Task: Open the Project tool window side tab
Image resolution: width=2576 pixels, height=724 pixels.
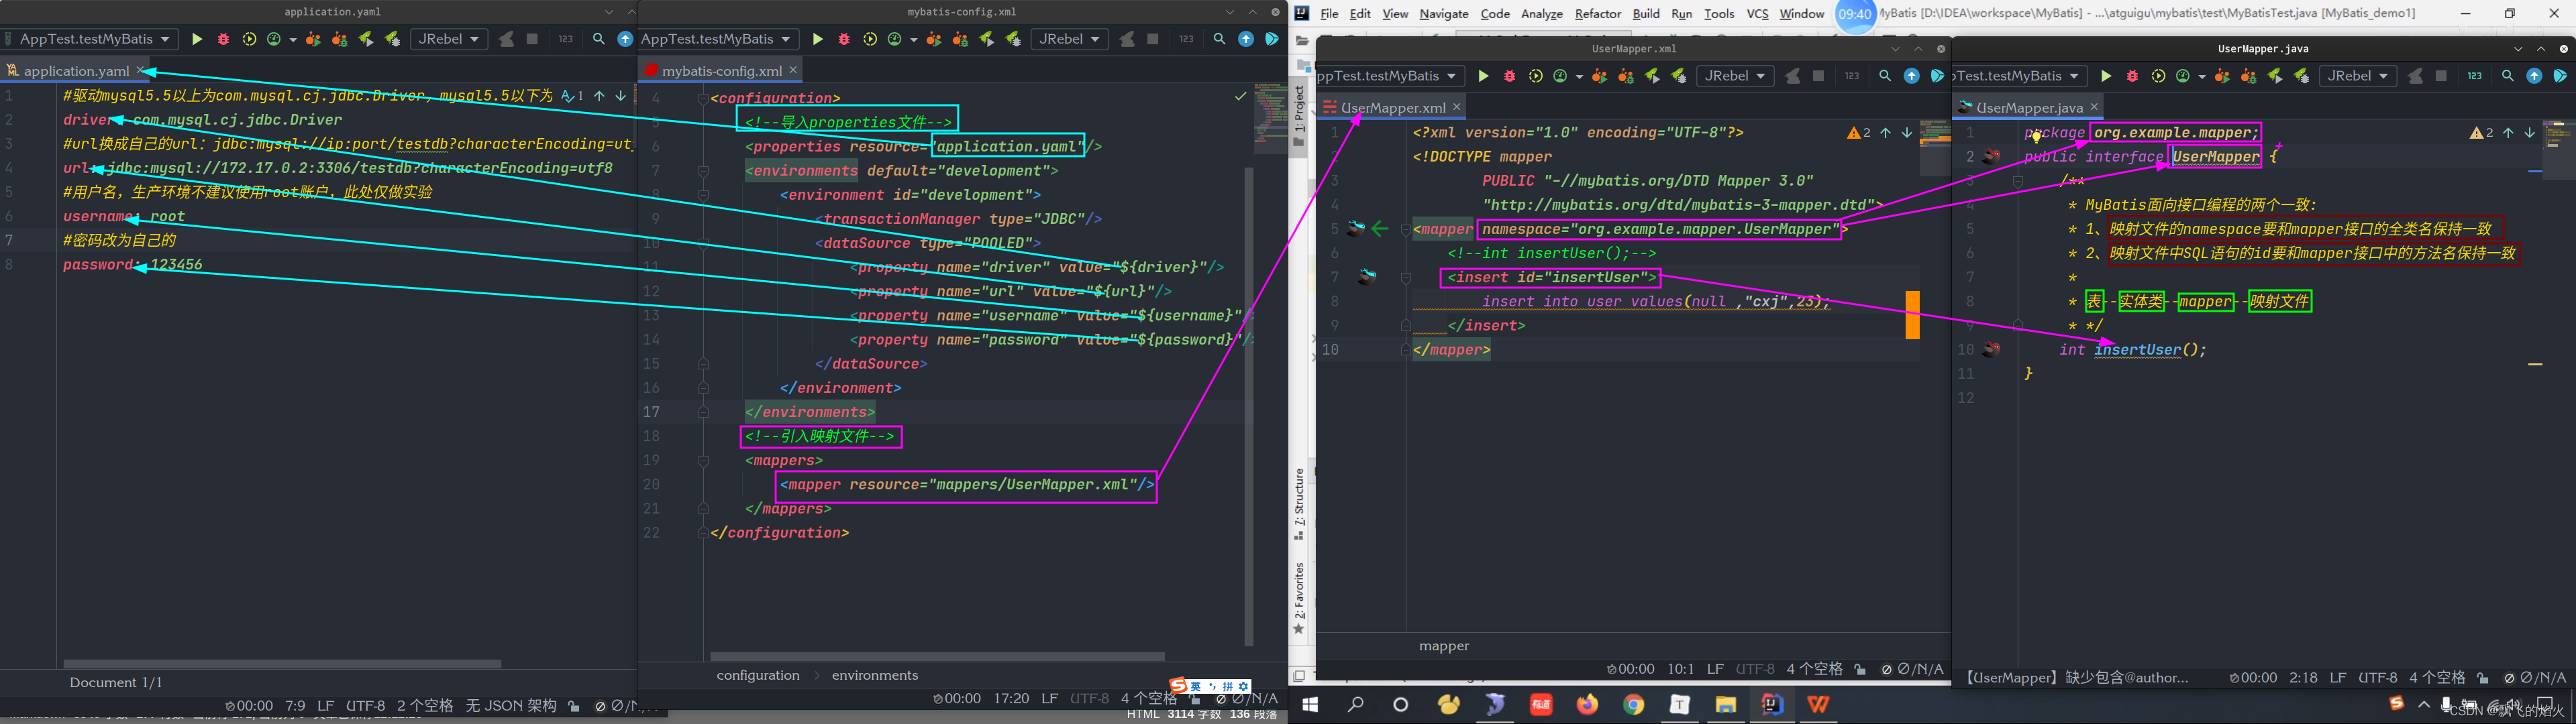Action: [1300, 117]
